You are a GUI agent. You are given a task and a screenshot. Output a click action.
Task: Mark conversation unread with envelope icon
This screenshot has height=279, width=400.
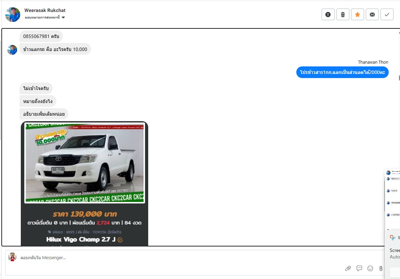(x=372, y=14)
